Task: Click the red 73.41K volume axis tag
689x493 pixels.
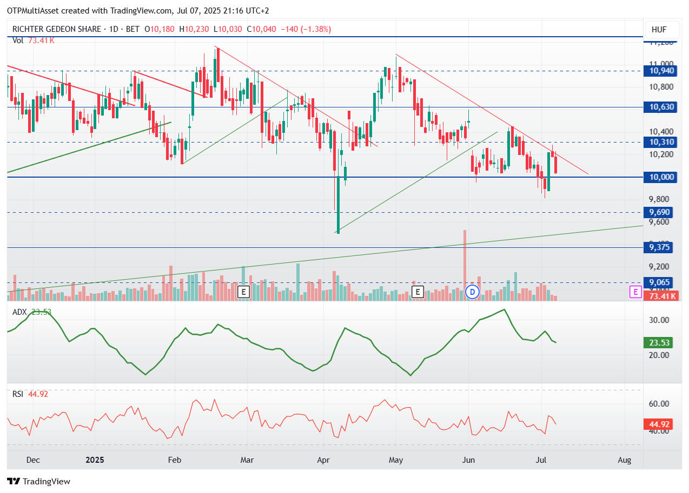Action: [x=660, y=296]
